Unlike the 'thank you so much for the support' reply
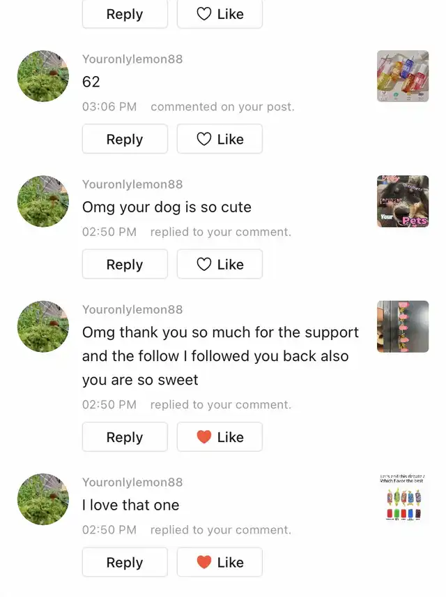This screenshot has width=446, height=597. tap(220, 436)
